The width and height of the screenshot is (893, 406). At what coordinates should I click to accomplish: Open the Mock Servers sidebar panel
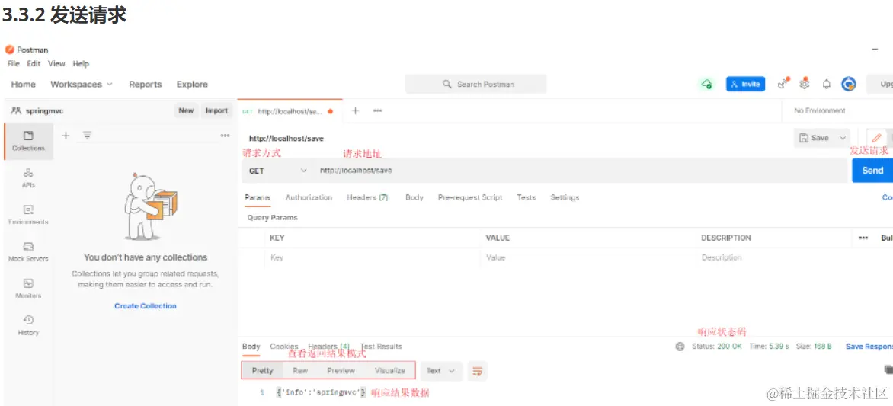click(x=28, y=251)
